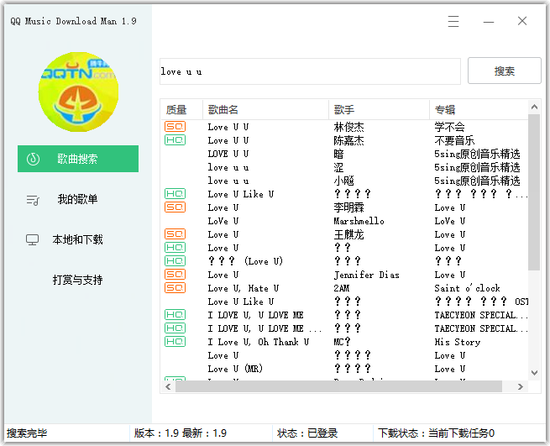Click the horizontal scrollbar right arrow
The height and width of the screenshot is (446, 550).
pyautogui.click(x=521, y=386)
